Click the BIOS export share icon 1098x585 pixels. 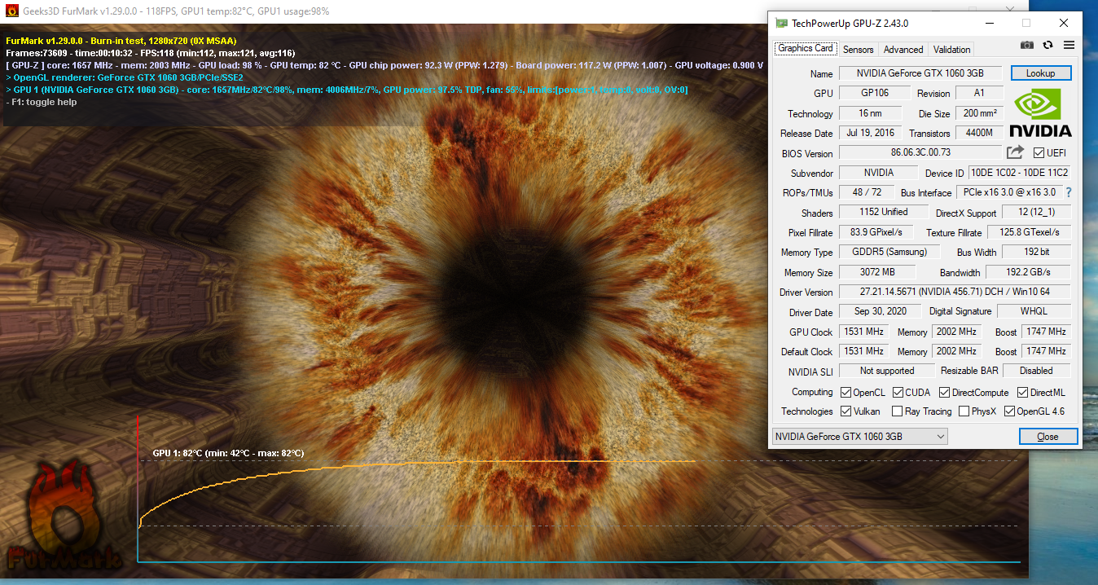pyautogui.click(x=1015, y=152)
